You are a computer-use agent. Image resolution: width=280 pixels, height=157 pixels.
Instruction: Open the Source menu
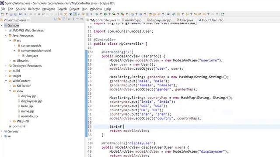click(21, 9)
